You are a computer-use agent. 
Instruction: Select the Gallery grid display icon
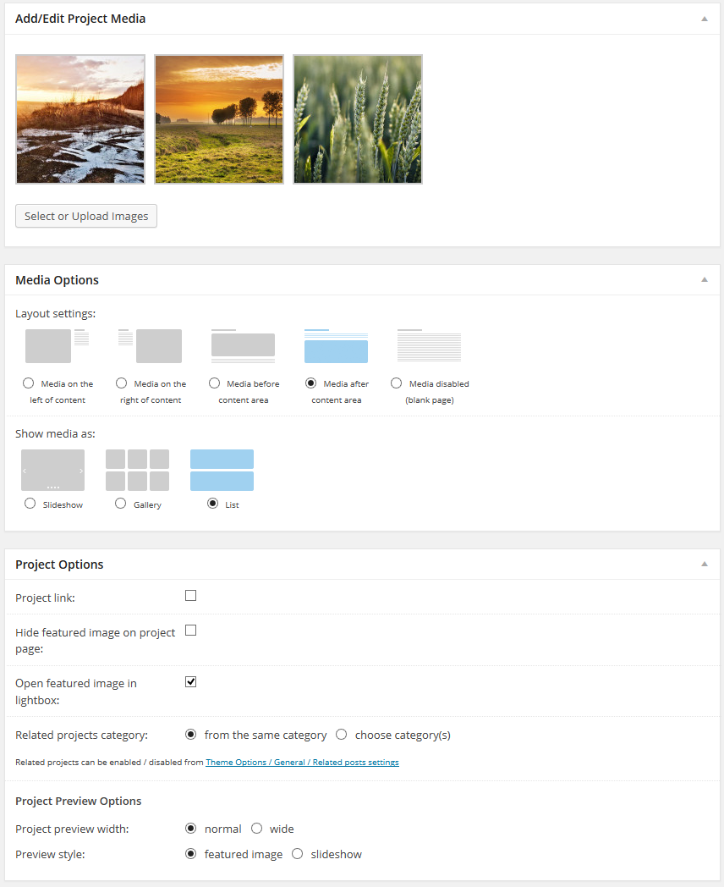pos(137,470)
